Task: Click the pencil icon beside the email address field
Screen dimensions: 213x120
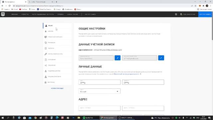Action: pyautogui.click(x=161, y=58)
